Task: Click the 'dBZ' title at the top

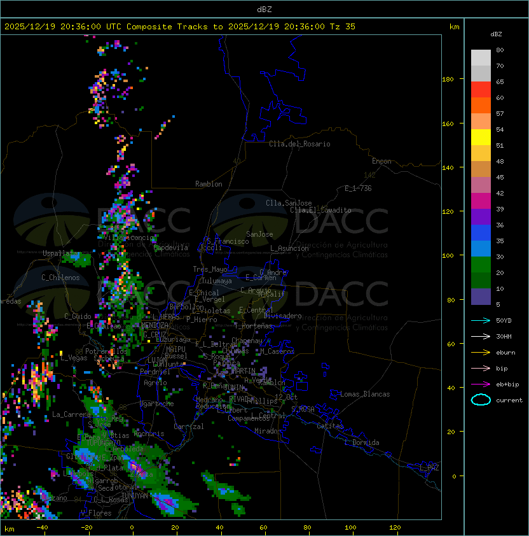Action: point(264,9)
